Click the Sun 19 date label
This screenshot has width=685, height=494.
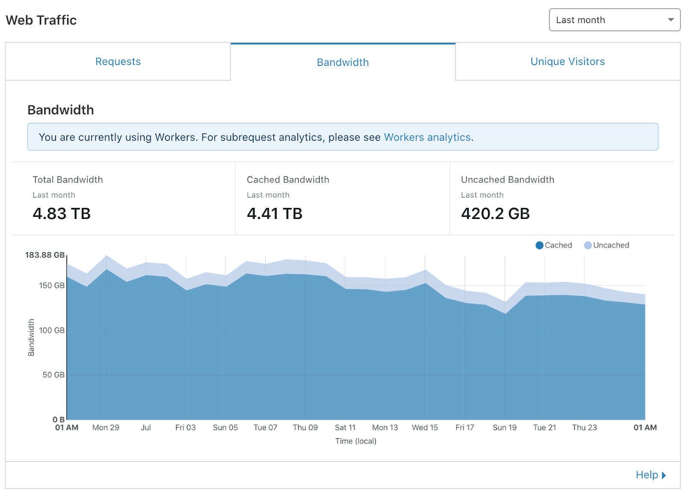coord(504,427)
